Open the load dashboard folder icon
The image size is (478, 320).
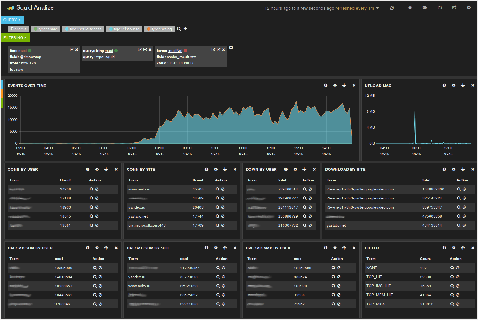(x=425, y=7)
